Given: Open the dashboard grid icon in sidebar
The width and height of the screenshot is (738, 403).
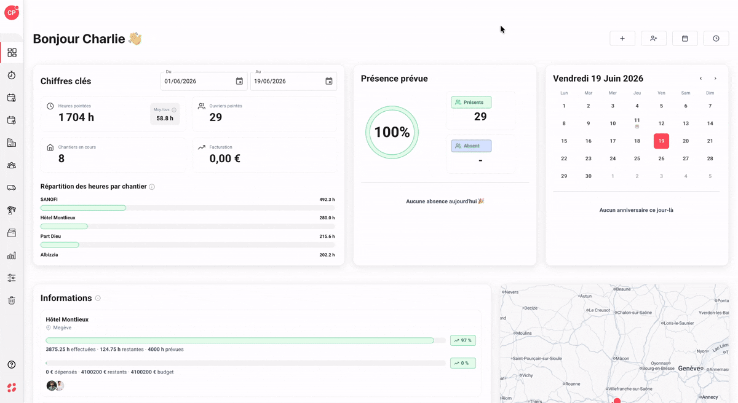Looking at the screenshot, I should coord(12,53).
